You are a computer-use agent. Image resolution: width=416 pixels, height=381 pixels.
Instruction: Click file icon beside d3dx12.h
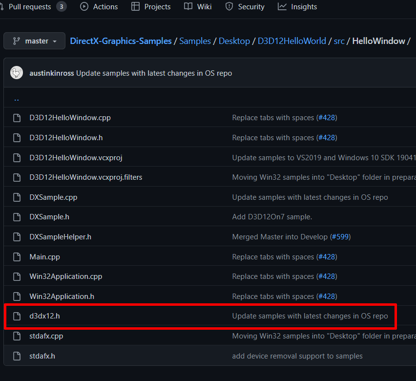[17, 316]
